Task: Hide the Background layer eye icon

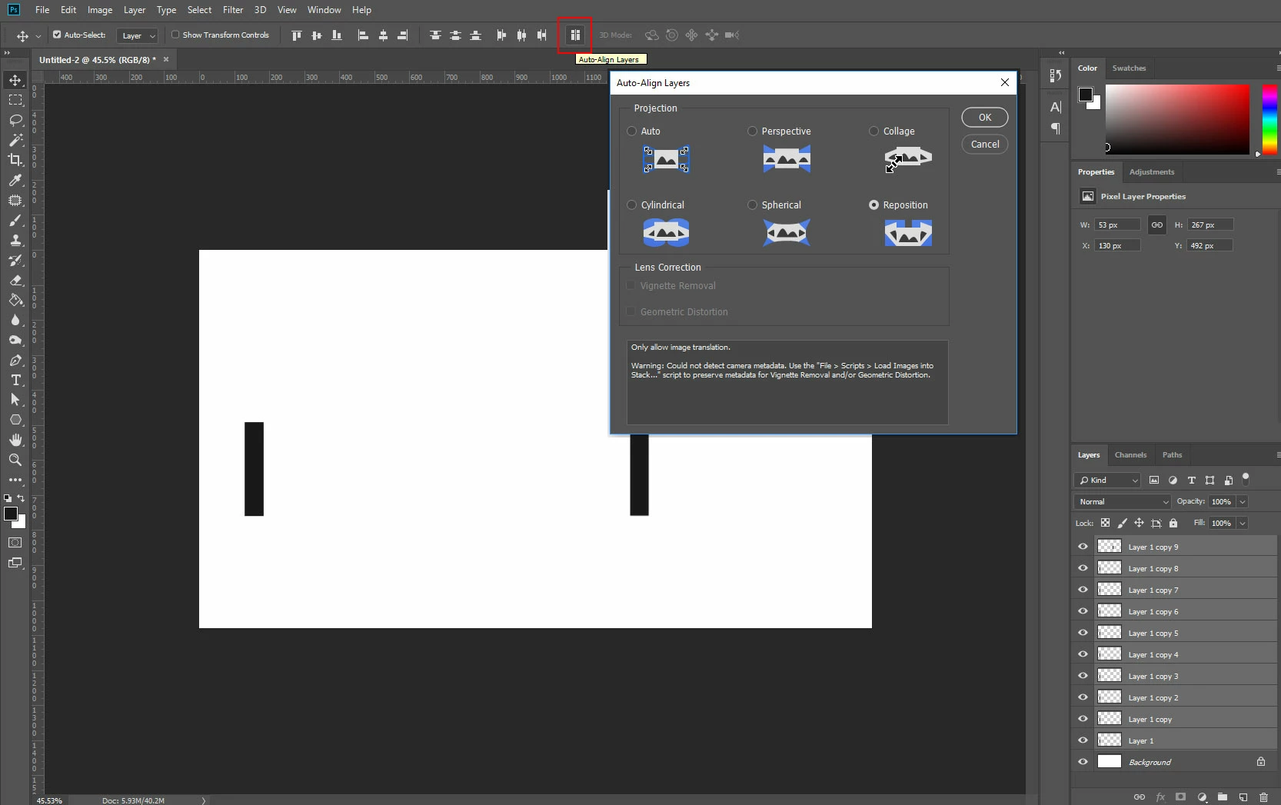Action: [1083, 762]
